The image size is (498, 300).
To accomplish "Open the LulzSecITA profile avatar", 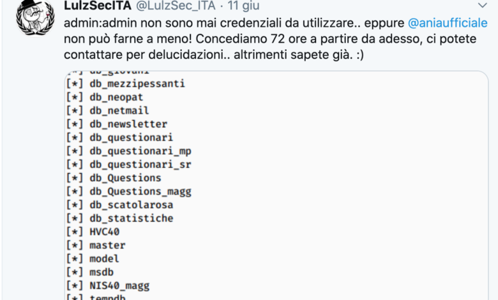I will coord(35,17).
